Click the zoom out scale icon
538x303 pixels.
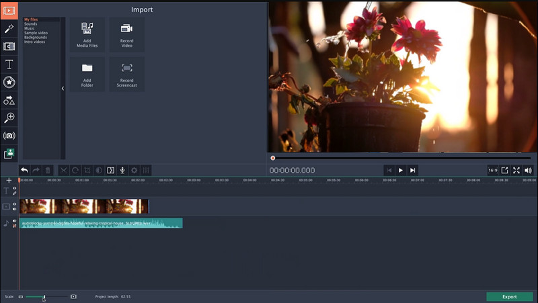coord(21,296)
